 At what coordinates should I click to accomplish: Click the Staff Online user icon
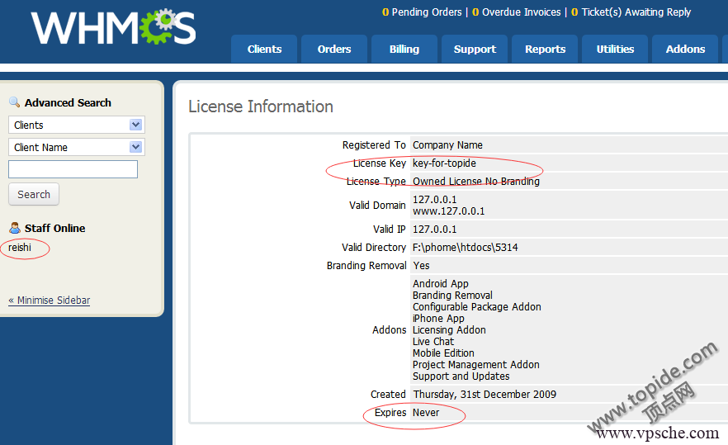14,228
